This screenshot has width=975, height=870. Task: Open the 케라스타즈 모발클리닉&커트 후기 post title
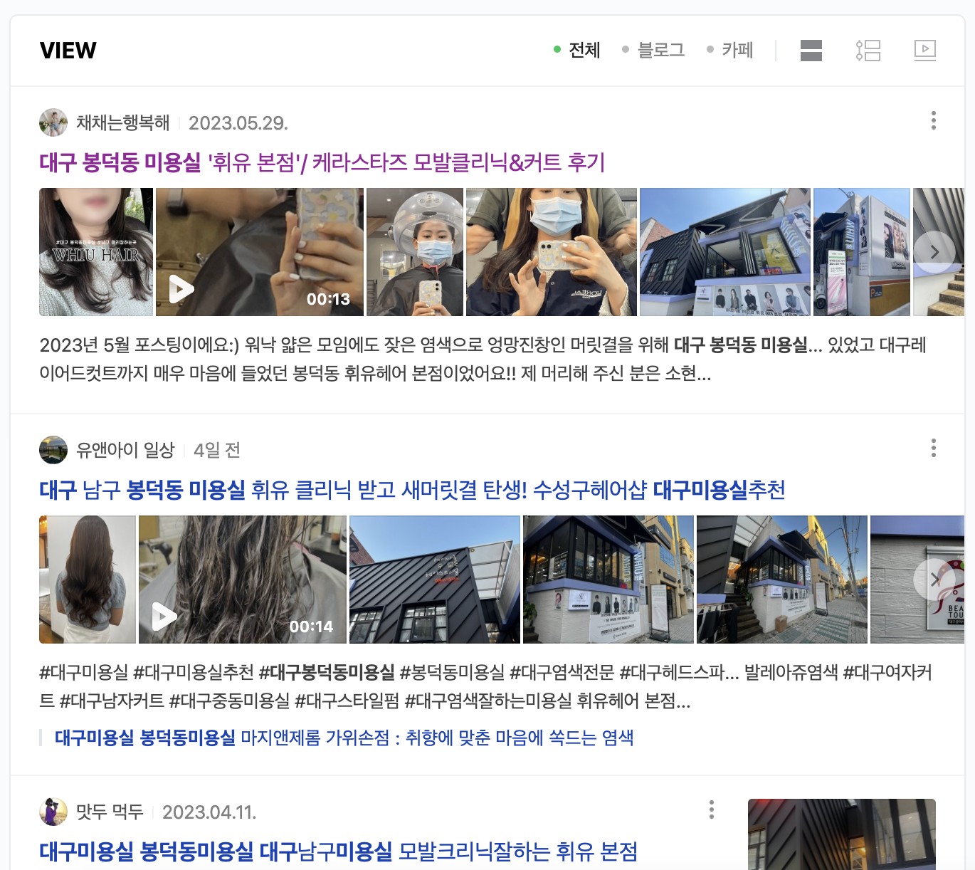(322, 162)
